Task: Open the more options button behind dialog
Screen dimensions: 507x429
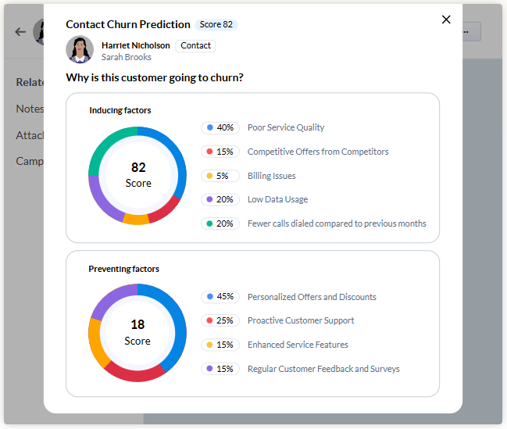Action: [471, 31]
